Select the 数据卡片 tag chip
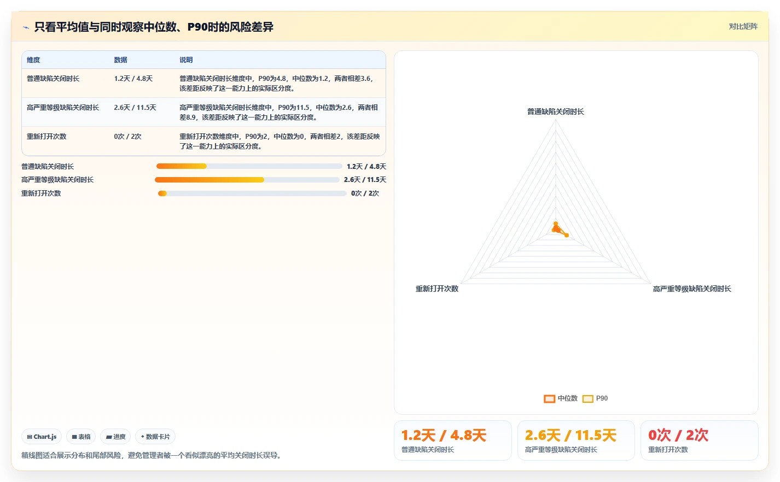Viewport: 780px width, 482px height. coord(155,437)
